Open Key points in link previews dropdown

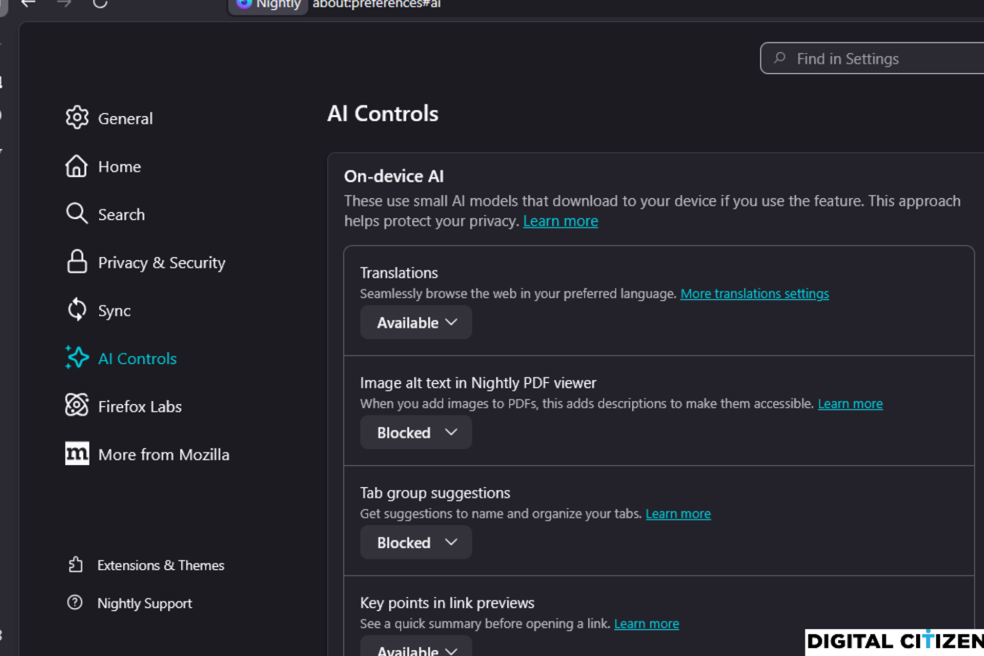[416, 647]
